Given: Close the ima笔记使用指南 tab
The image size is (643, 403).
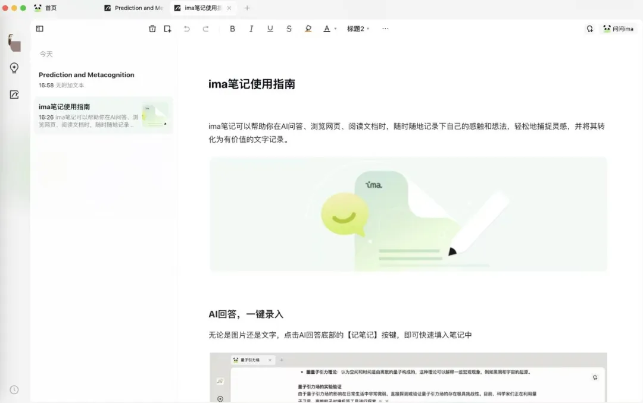Looking at the screenshot, I should [x=229, y=8].
